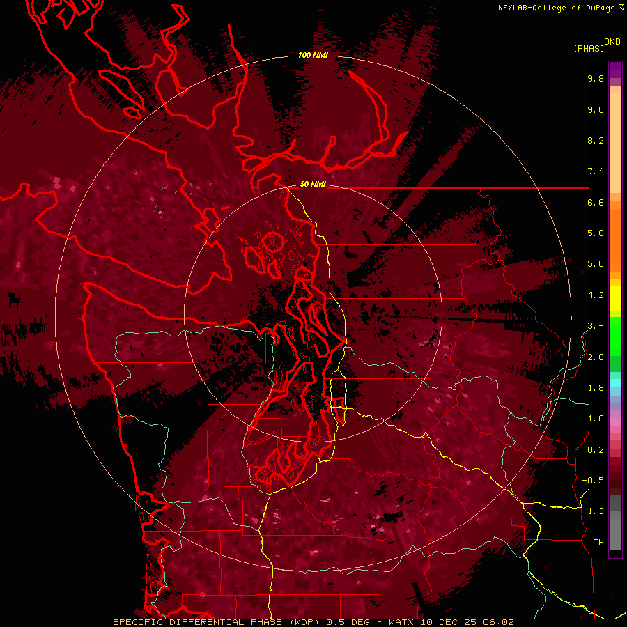The height and width of the screenshot is (627, 627).
Task: Click the yellow segment of the color bar
Action: [615, 298]
